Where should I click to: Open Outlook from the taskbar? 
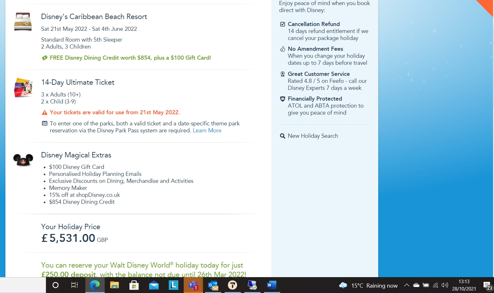point(213,285)
